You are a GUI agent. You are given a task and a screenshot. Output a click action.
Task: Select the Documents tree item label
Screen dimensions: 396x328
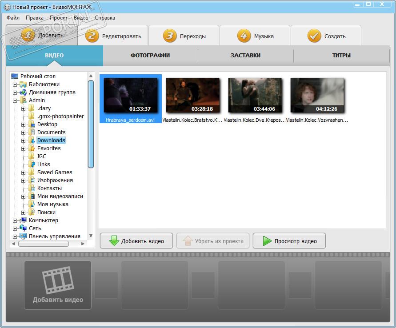(x=51, y=132)
